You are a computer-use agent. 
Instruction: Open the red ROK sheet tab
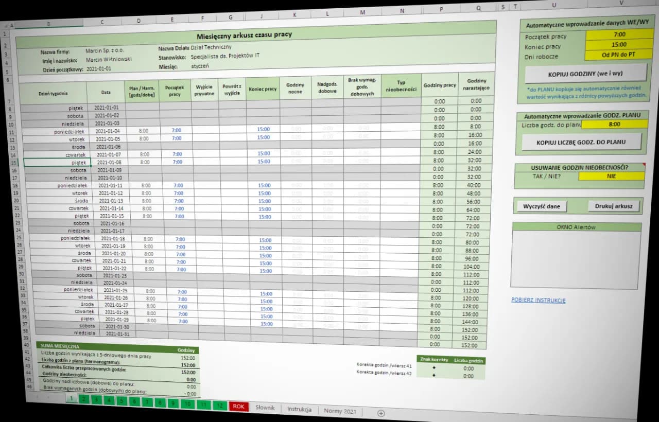tap(238, 406)
